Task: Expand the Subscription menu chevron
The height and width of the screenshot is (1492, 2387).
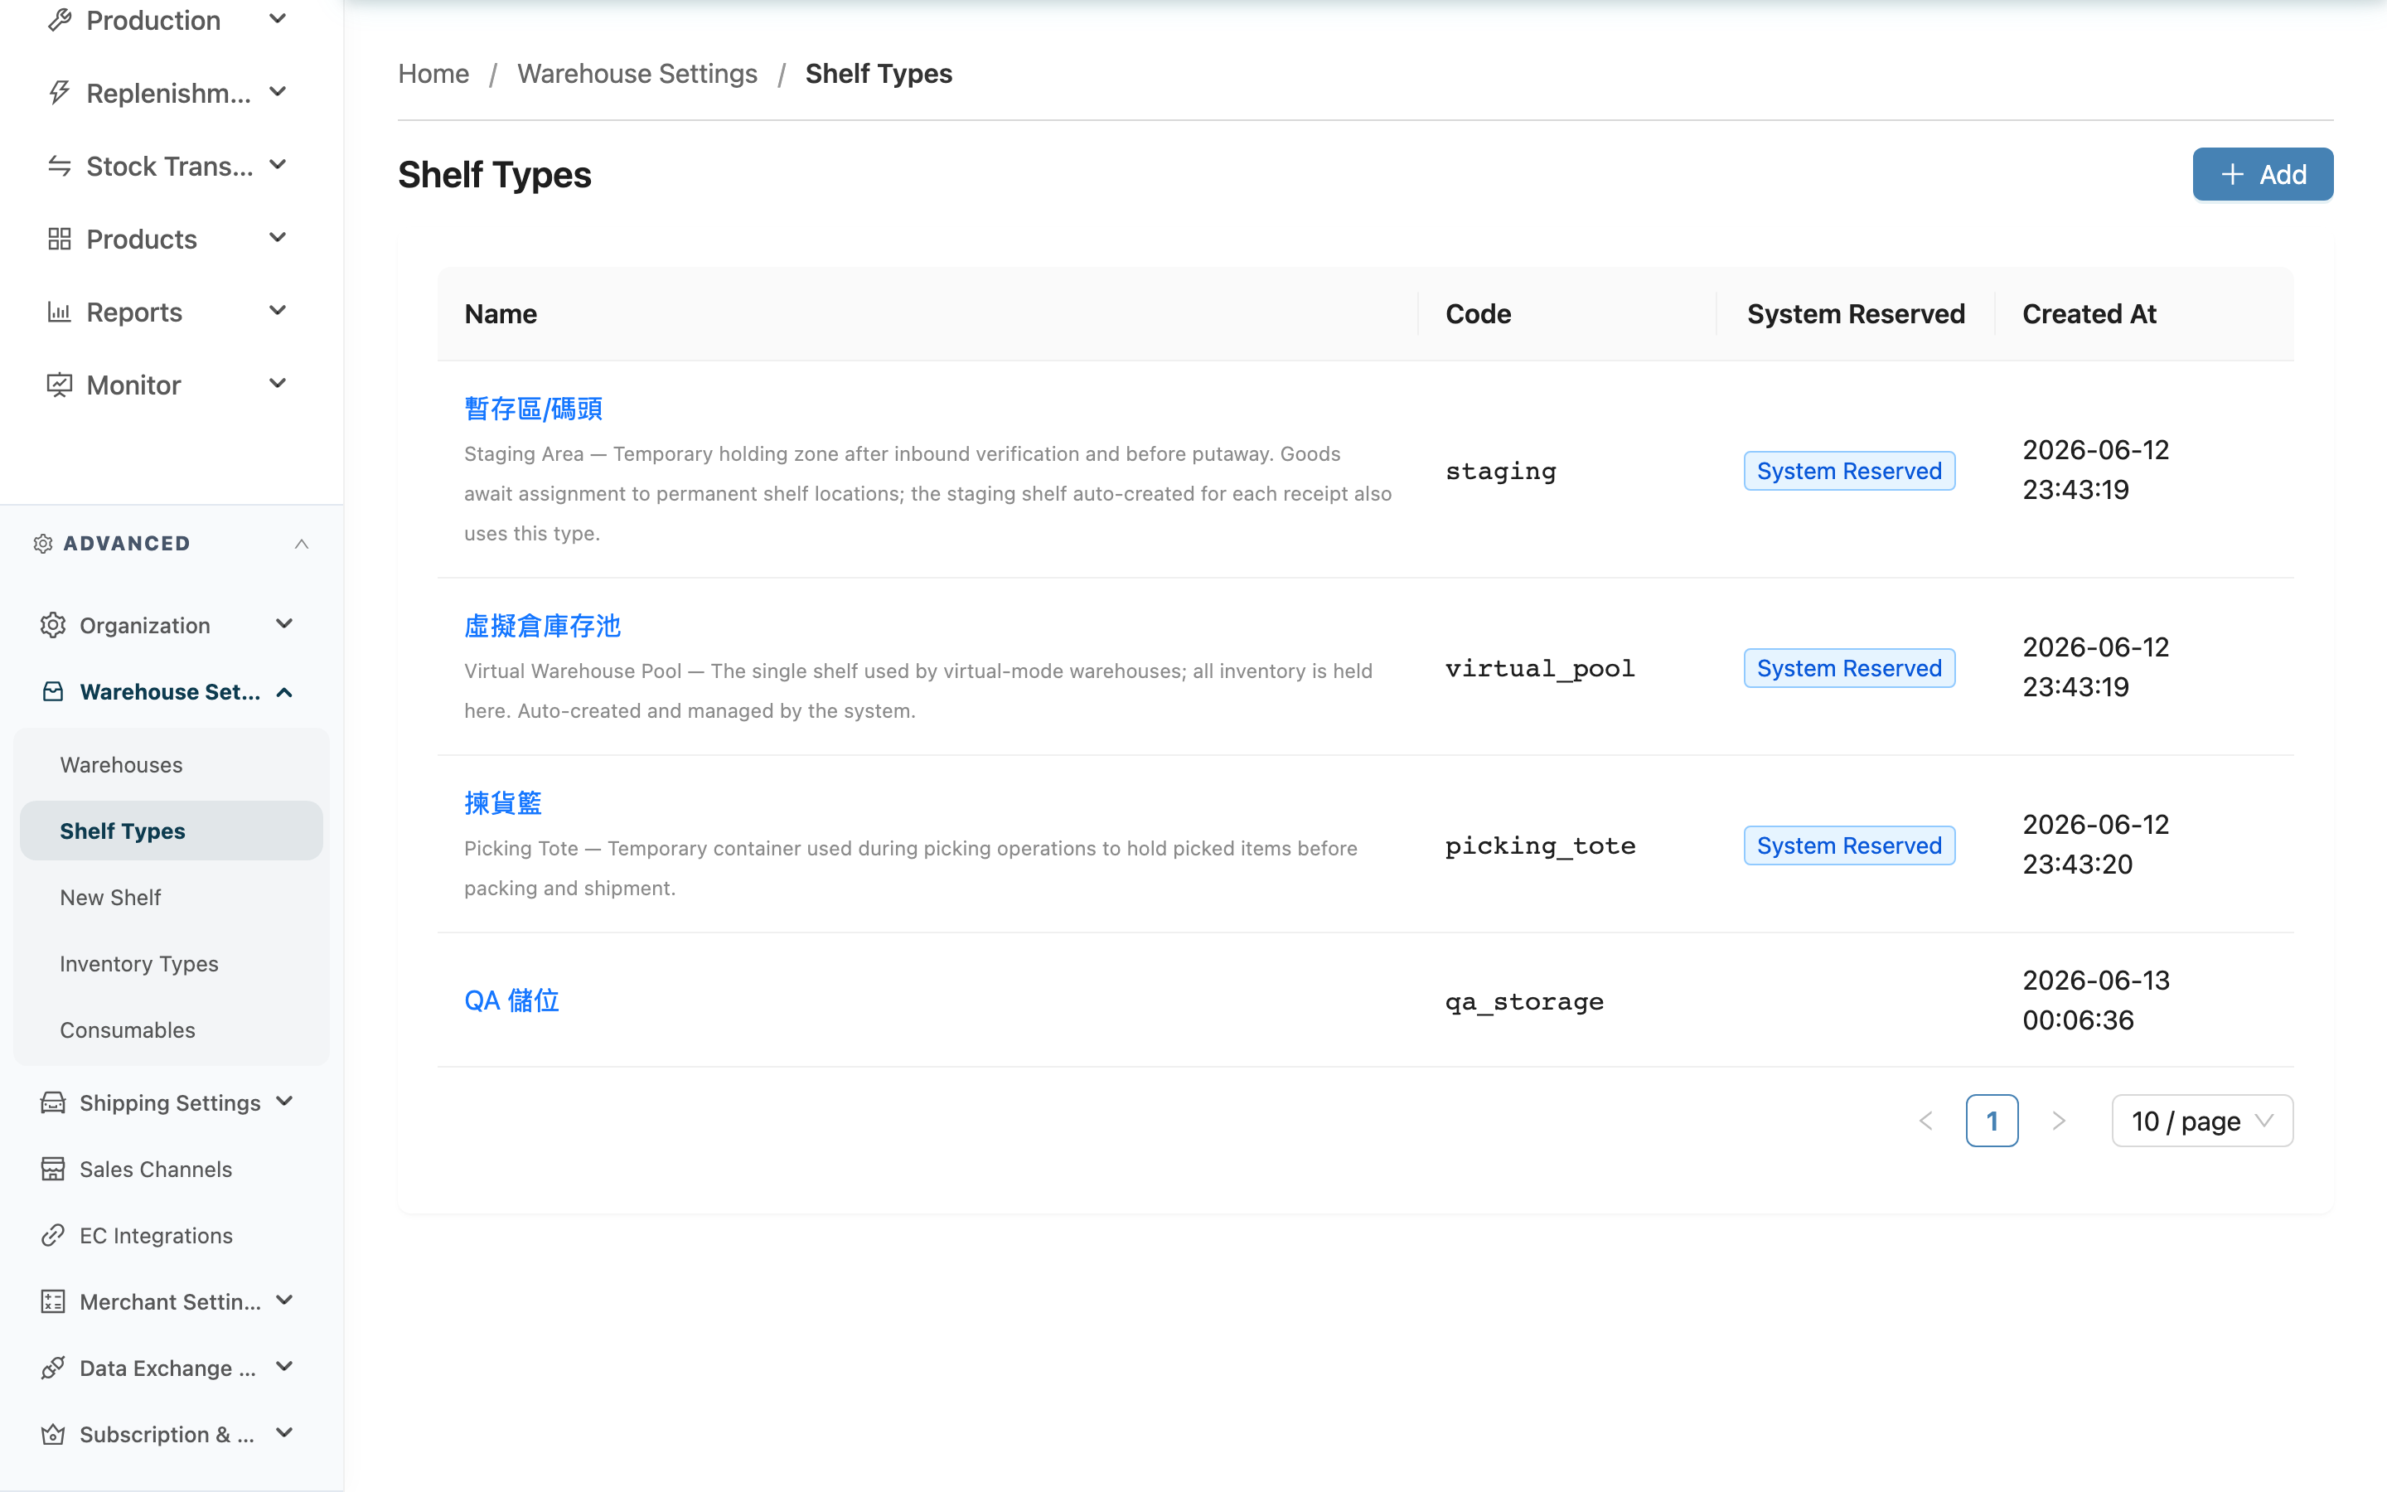Action: click(285, 1433)
